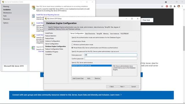Open Tools in Installation Center sidebar

(5, 16)
